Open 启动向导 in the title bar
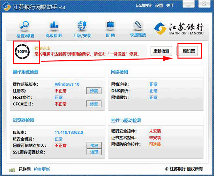Screen dimensions: 214x176 (144, 5)
